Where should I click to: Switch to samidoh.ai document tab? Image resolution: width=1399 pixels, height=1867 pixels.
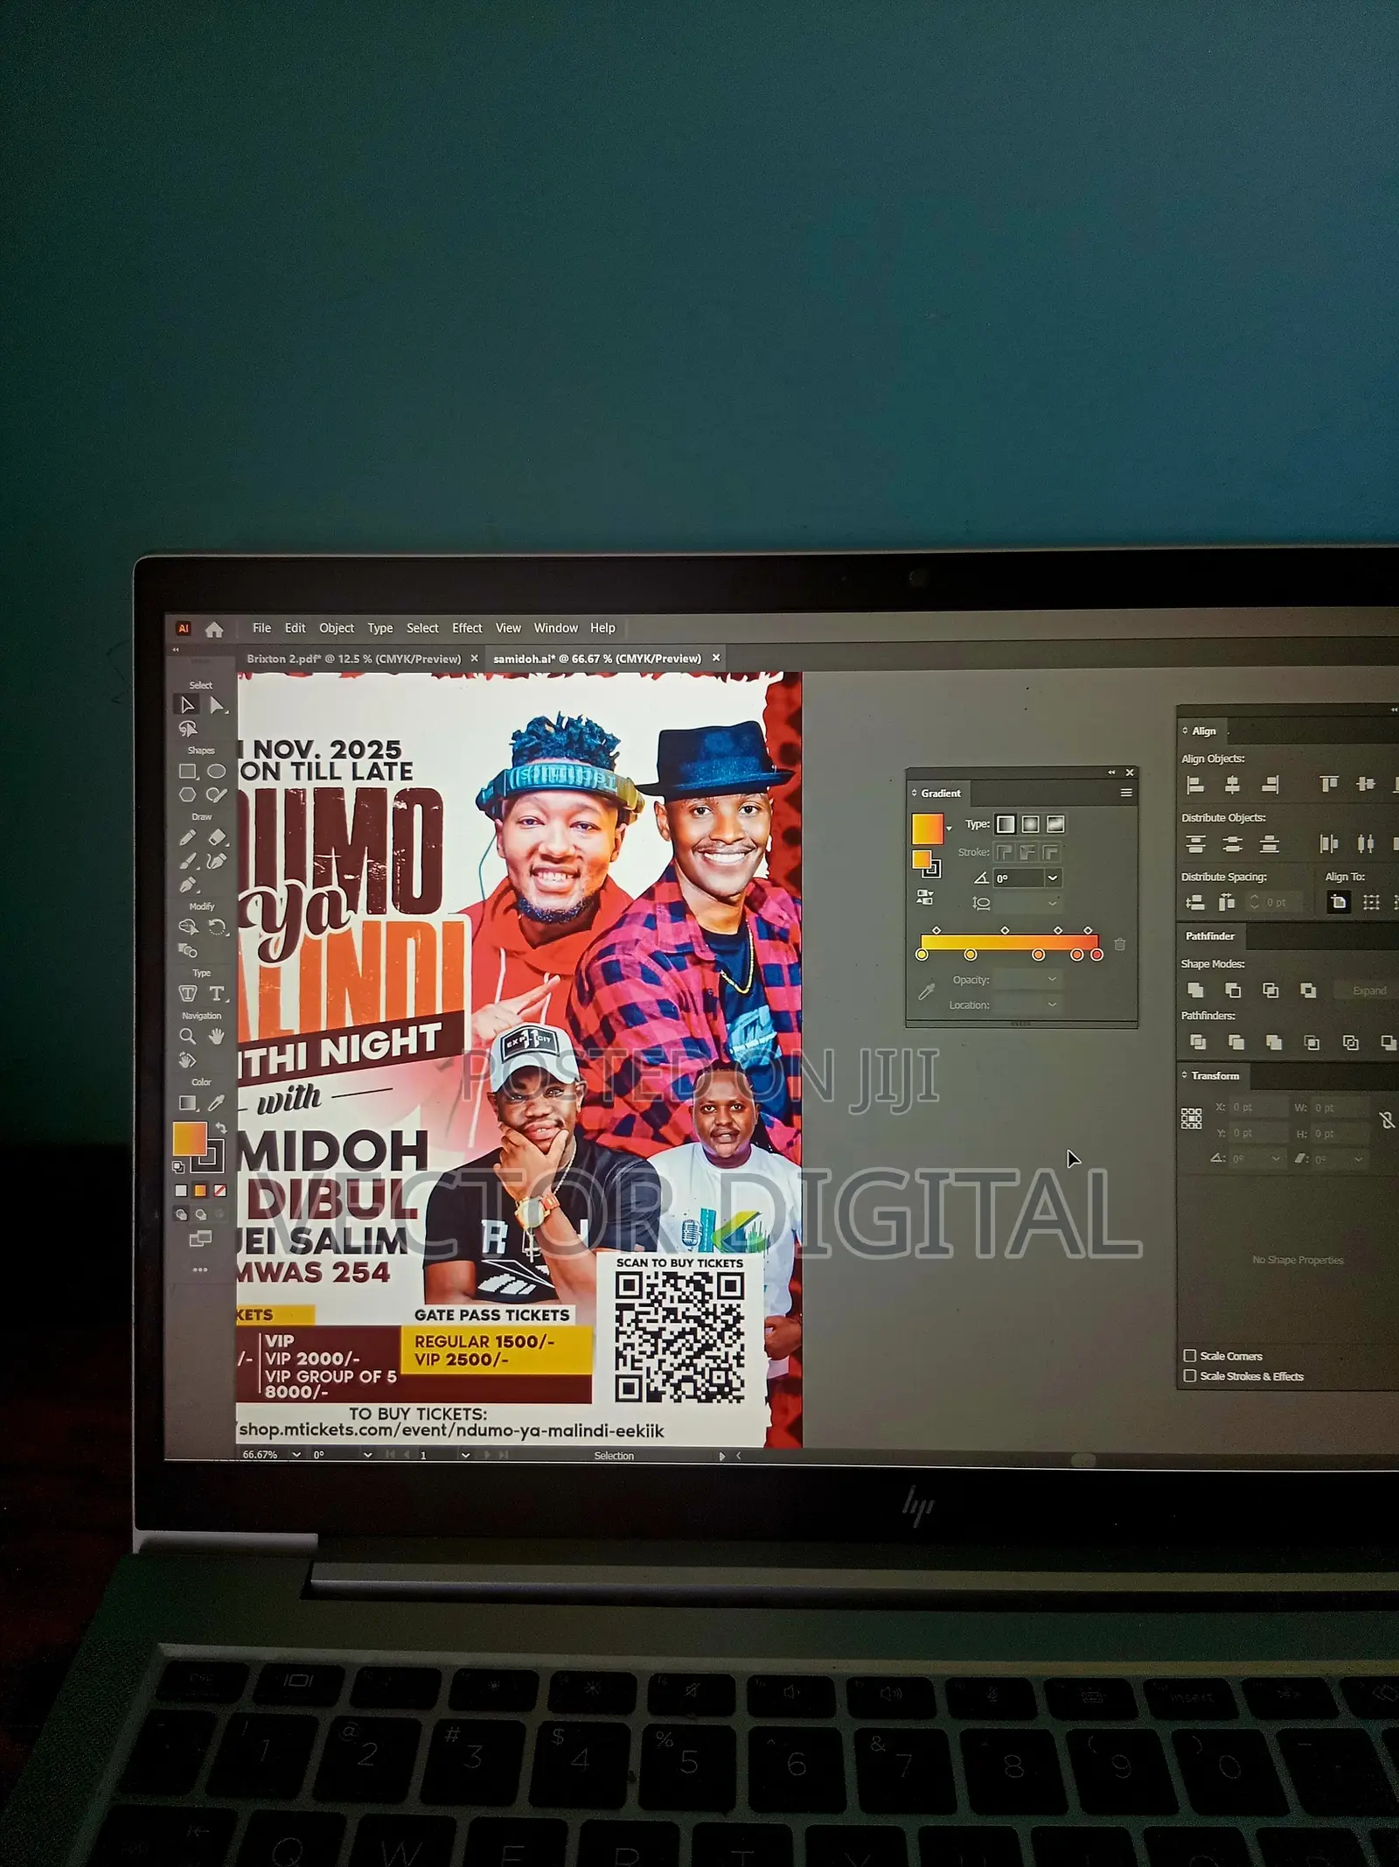tap(597, 659)
